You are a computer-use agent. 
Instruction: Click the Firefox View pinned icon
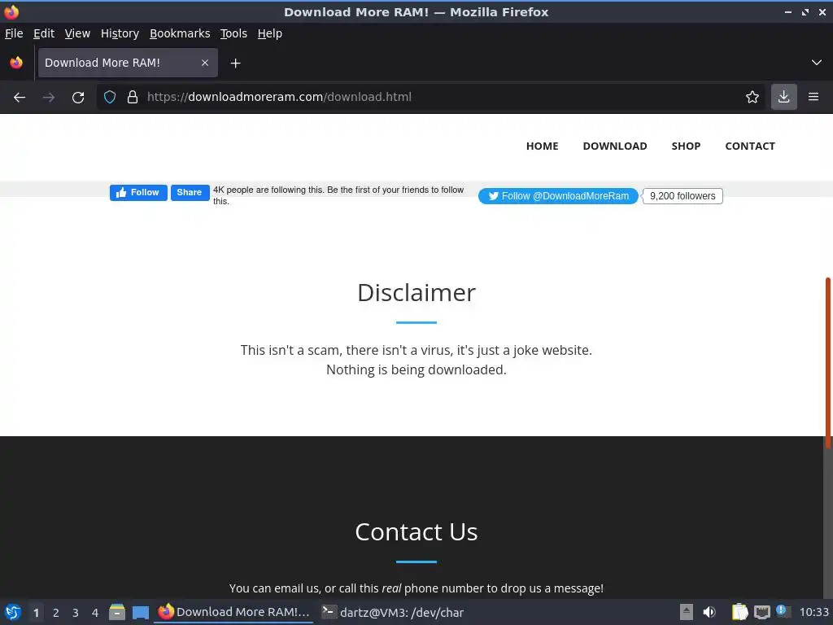[16, 63]
